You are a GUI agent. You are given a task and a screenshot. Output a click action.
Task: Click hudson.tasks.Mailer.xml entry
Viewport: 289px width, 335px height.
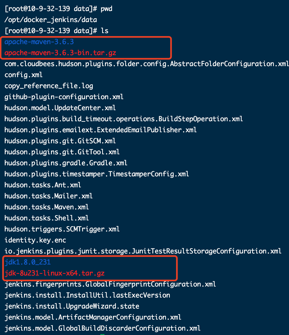(x=49, y=196)
